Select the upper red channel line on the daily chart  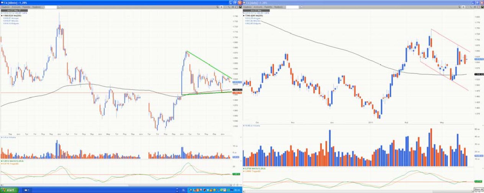450,40
